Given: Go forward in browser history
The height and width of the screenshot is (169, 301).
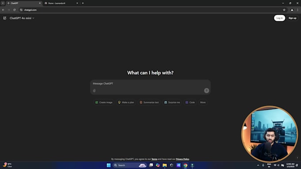Looking at the screenshot, I should tap(9, 10).
